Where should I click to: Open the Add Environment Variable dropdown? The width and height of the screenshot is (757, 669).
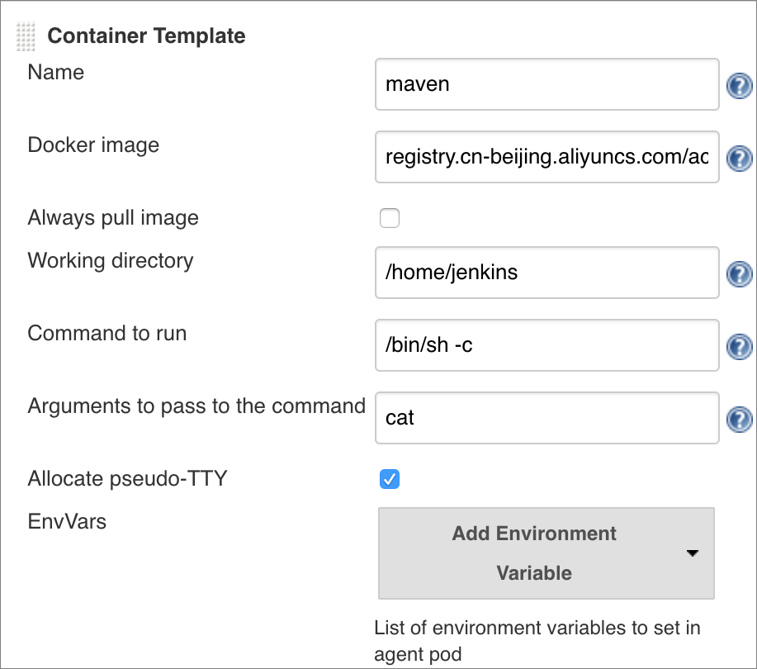[x=546, y=553]
